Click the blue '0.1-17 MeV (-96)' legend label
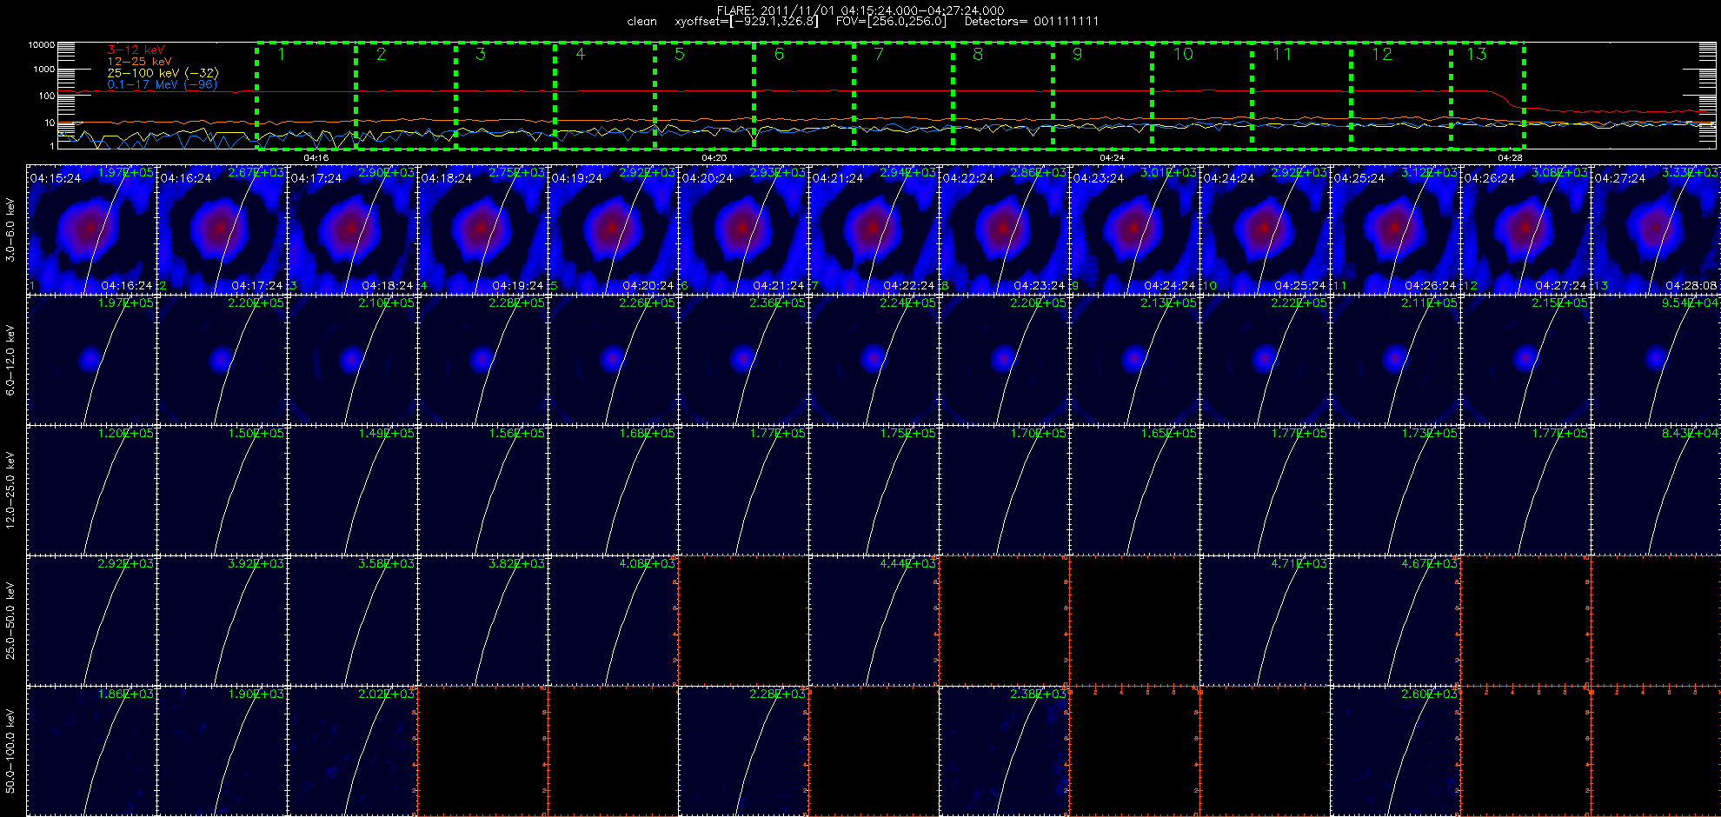 coord(162,84)
